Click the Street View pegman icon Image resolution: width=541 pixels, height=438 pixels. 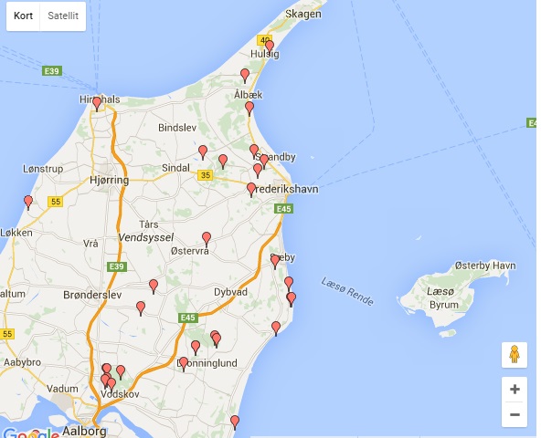(x=514, y=355)
